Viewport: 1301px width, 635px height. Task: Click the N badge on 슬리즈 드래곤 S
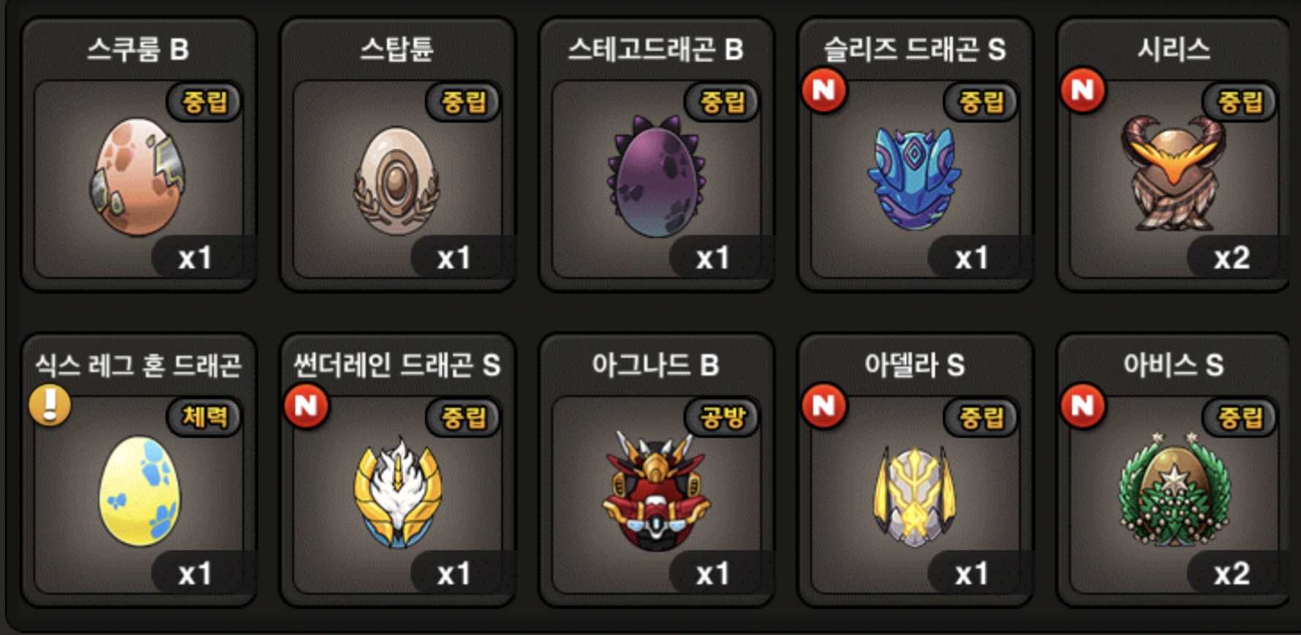pyautogui.click(x=824, y=90)
